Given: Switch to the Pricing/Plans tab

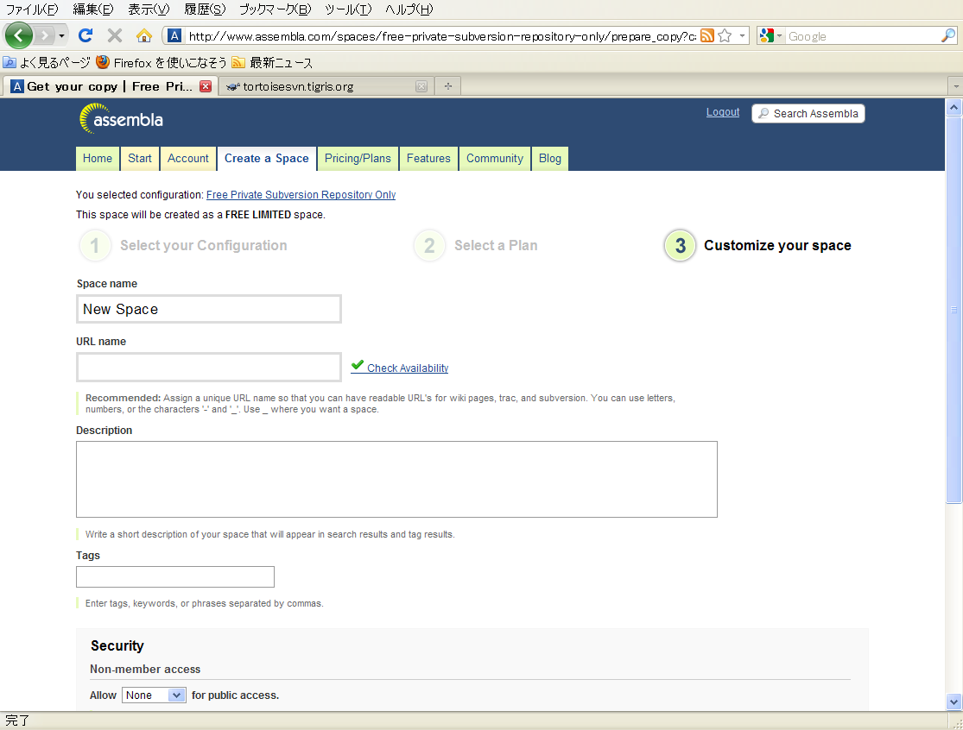Looking at the screenshot, I should [358, 158].
